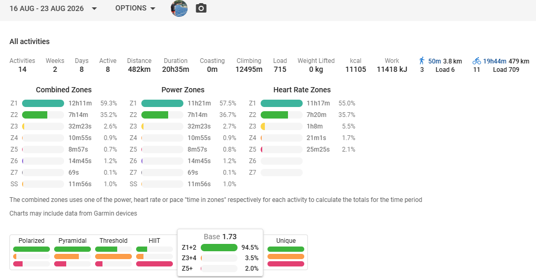Click the Combined Zones Z1 teal bar
This screenshot has height=278, width=536.
coord(43,103)
